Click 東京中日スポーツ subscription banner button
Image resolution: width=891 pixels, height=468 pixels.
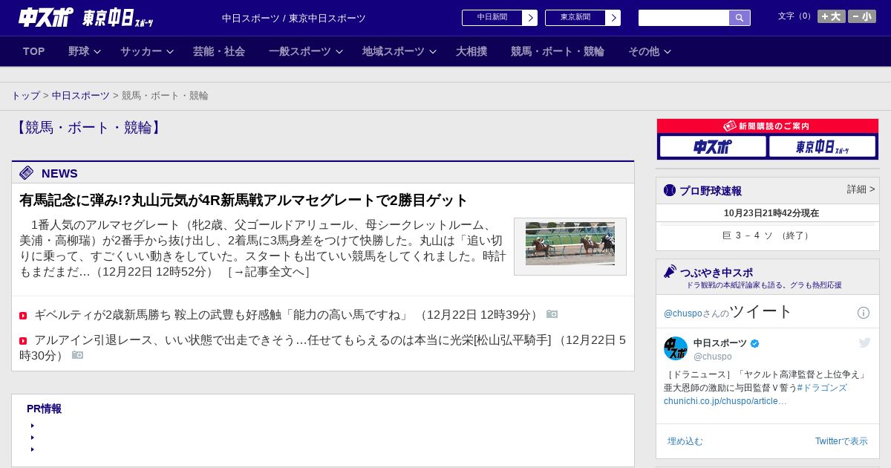822,146
